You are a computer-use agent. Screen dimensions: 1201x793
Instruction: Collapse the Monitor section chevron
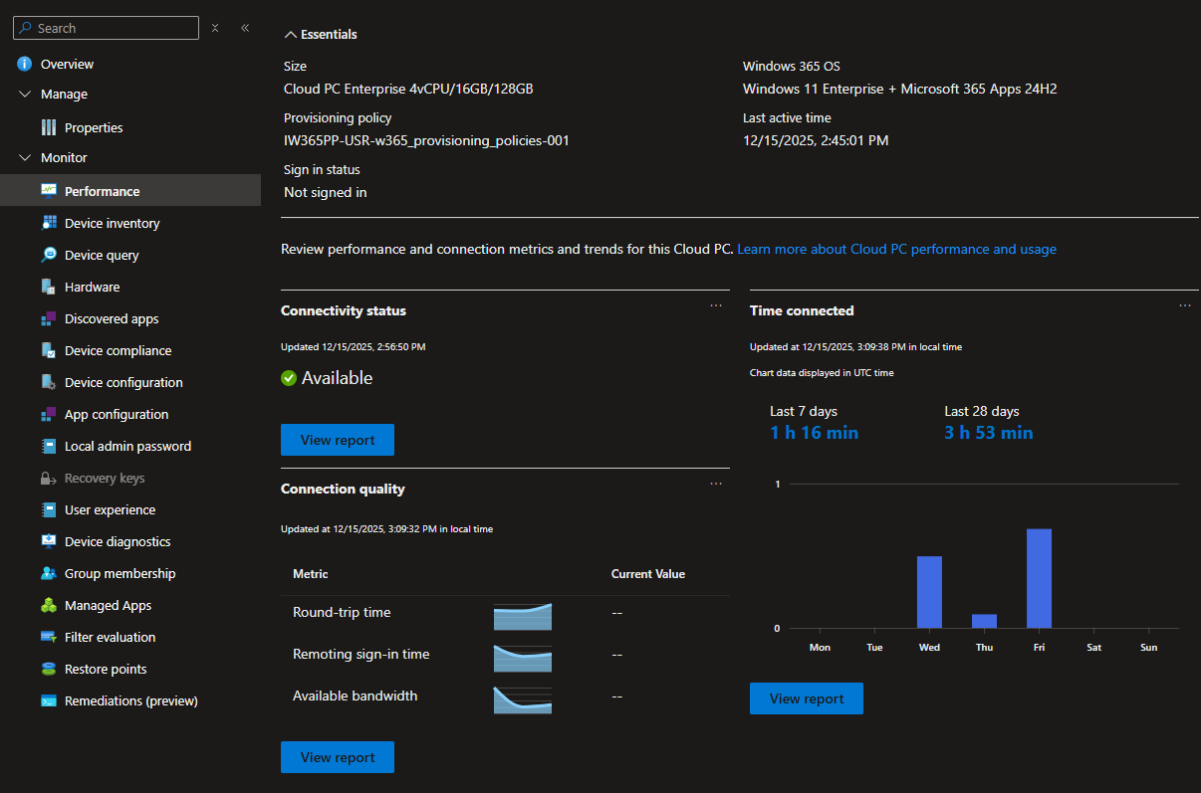tap(25, 157)
